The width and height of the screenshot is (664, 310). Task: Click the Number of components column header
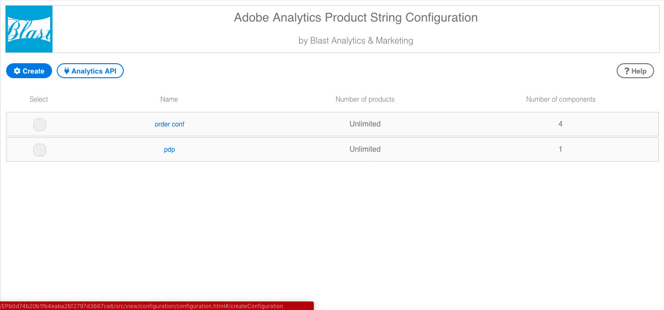(x=561, y=99)
